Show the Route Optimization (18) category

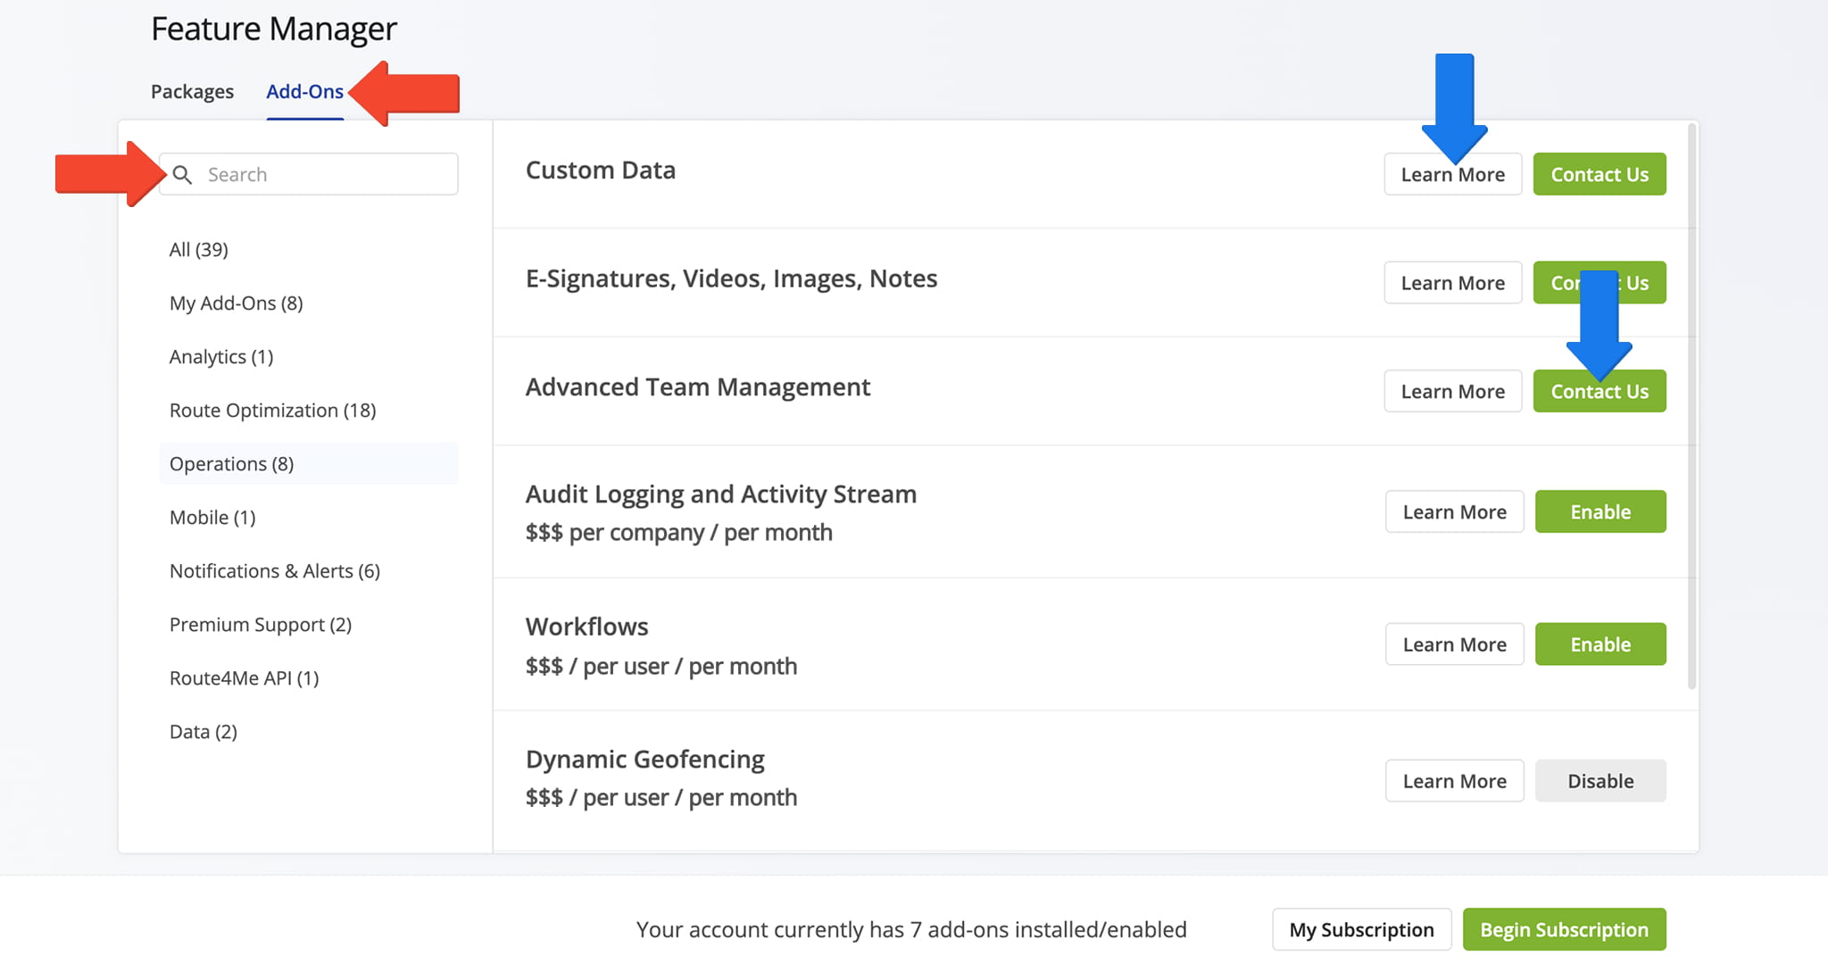tap(273, 411)
